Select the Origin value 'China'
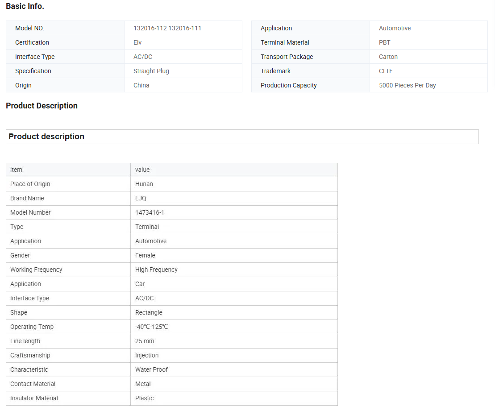The image size is (495, 411). click(x=141, y=85)
